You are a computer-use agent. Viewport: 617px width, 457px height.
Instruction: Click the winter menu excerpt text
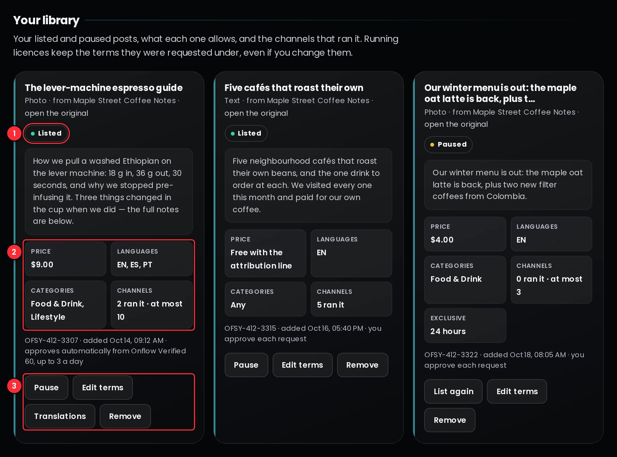[508, 184]
